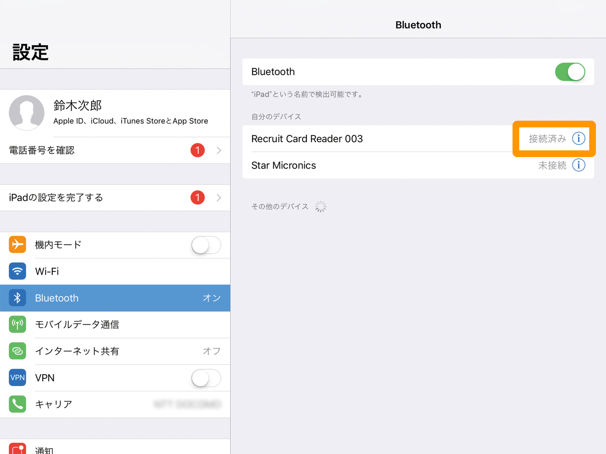Image resolution: width=606 pixels, height=454 pixels.
Task: Open Wi-Fi settings via its icon
Action: pos(18,271)
